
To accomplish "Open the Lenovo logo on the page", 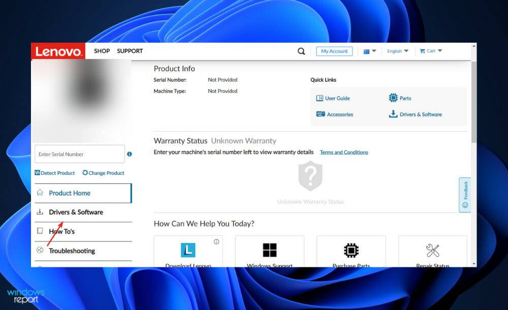I will coord(58,51).
